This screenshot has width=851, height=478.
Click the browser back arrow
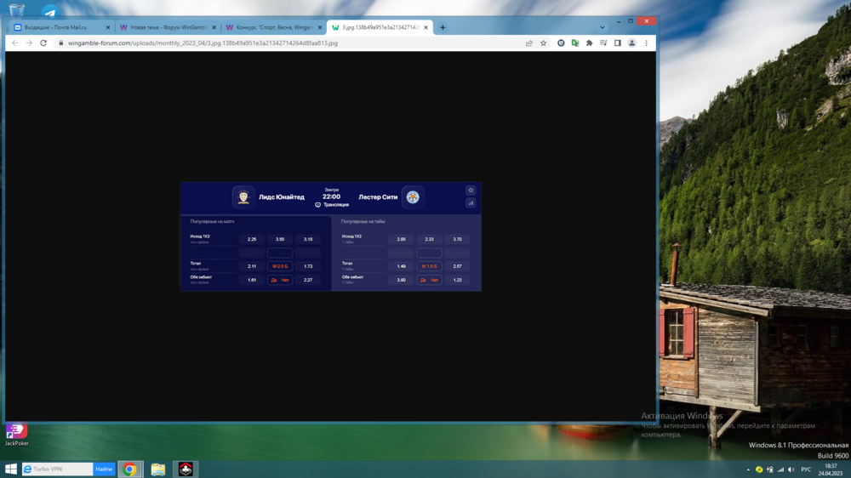pyautogui.click(x=14, y=43)
